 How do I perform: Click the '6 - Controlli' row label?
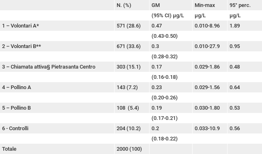tap(15, 129)
